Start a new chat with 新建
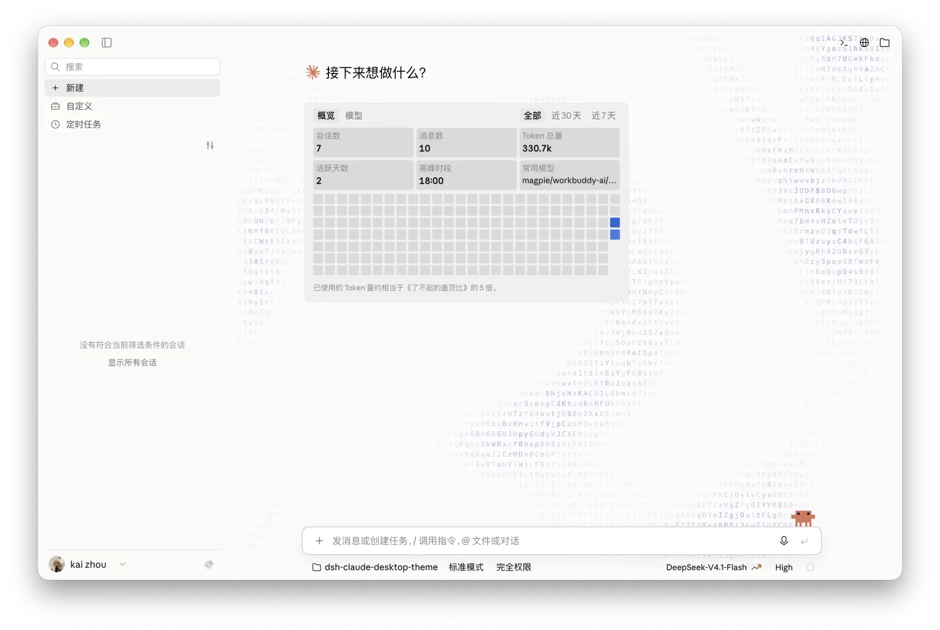 [x=132, y=88]
